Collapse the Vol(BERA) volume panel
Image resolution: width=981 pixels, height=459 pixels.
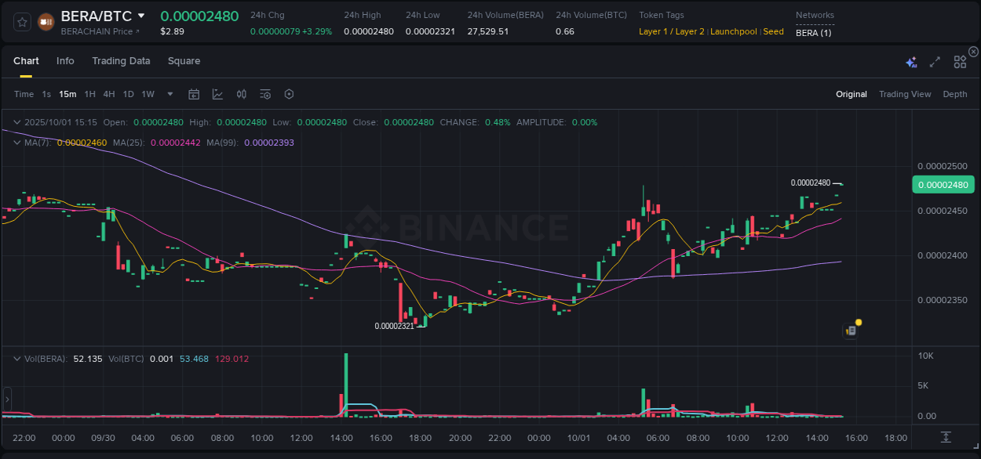click(x=16, y=358)
